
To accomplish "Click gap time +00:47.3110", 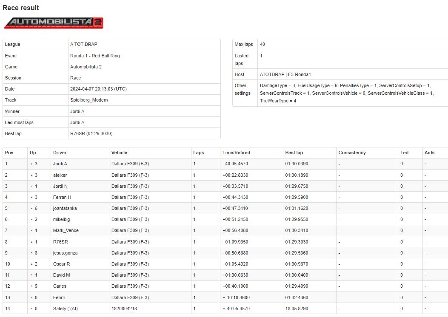I will [x=235, y=208].
